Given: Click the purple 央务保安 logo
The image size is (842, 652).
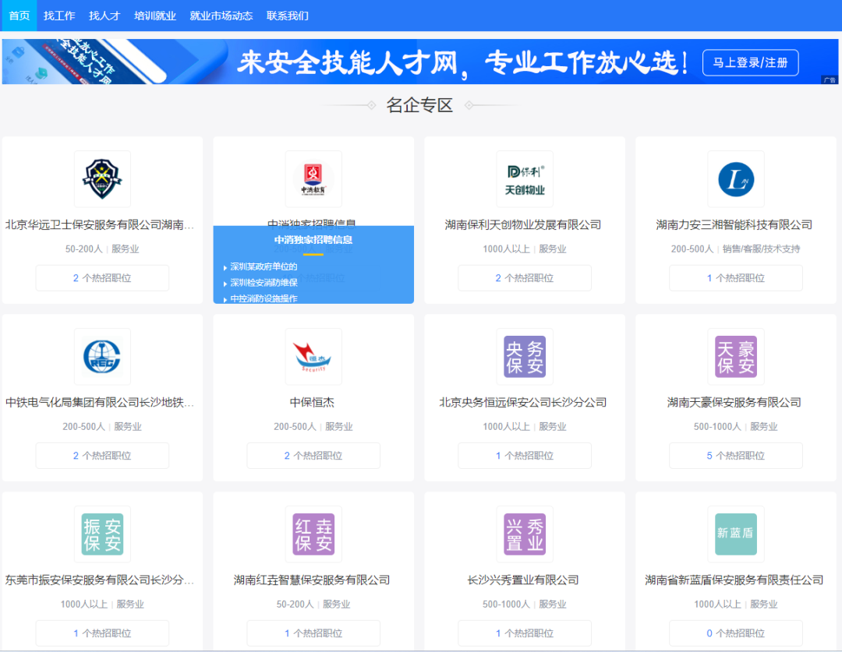Looking at the screenshot, I should click(x=525, y=357).
